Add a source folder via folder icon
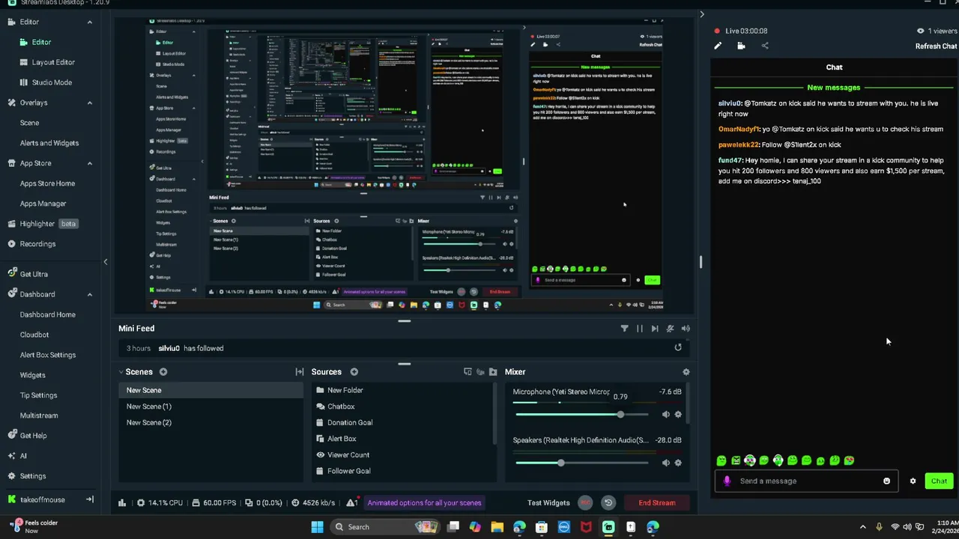Viewport: 959px width, 539px height. 493,371
